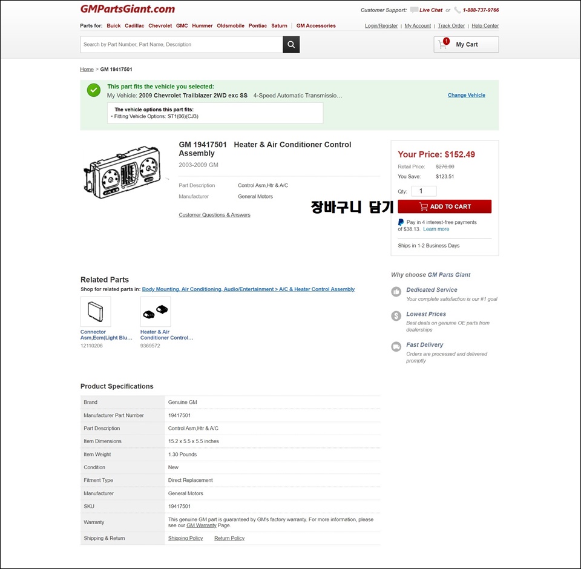Click the related part number 12110206
Image resolution: width=581 pixels, height=569 pixels.
[x=91, y=346]
